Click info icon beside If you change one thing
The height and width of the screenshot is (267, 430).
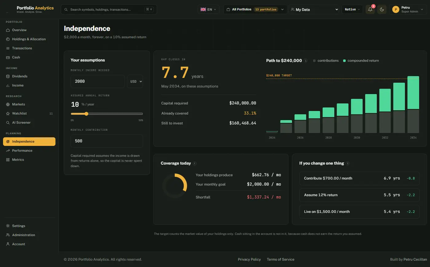348,163
